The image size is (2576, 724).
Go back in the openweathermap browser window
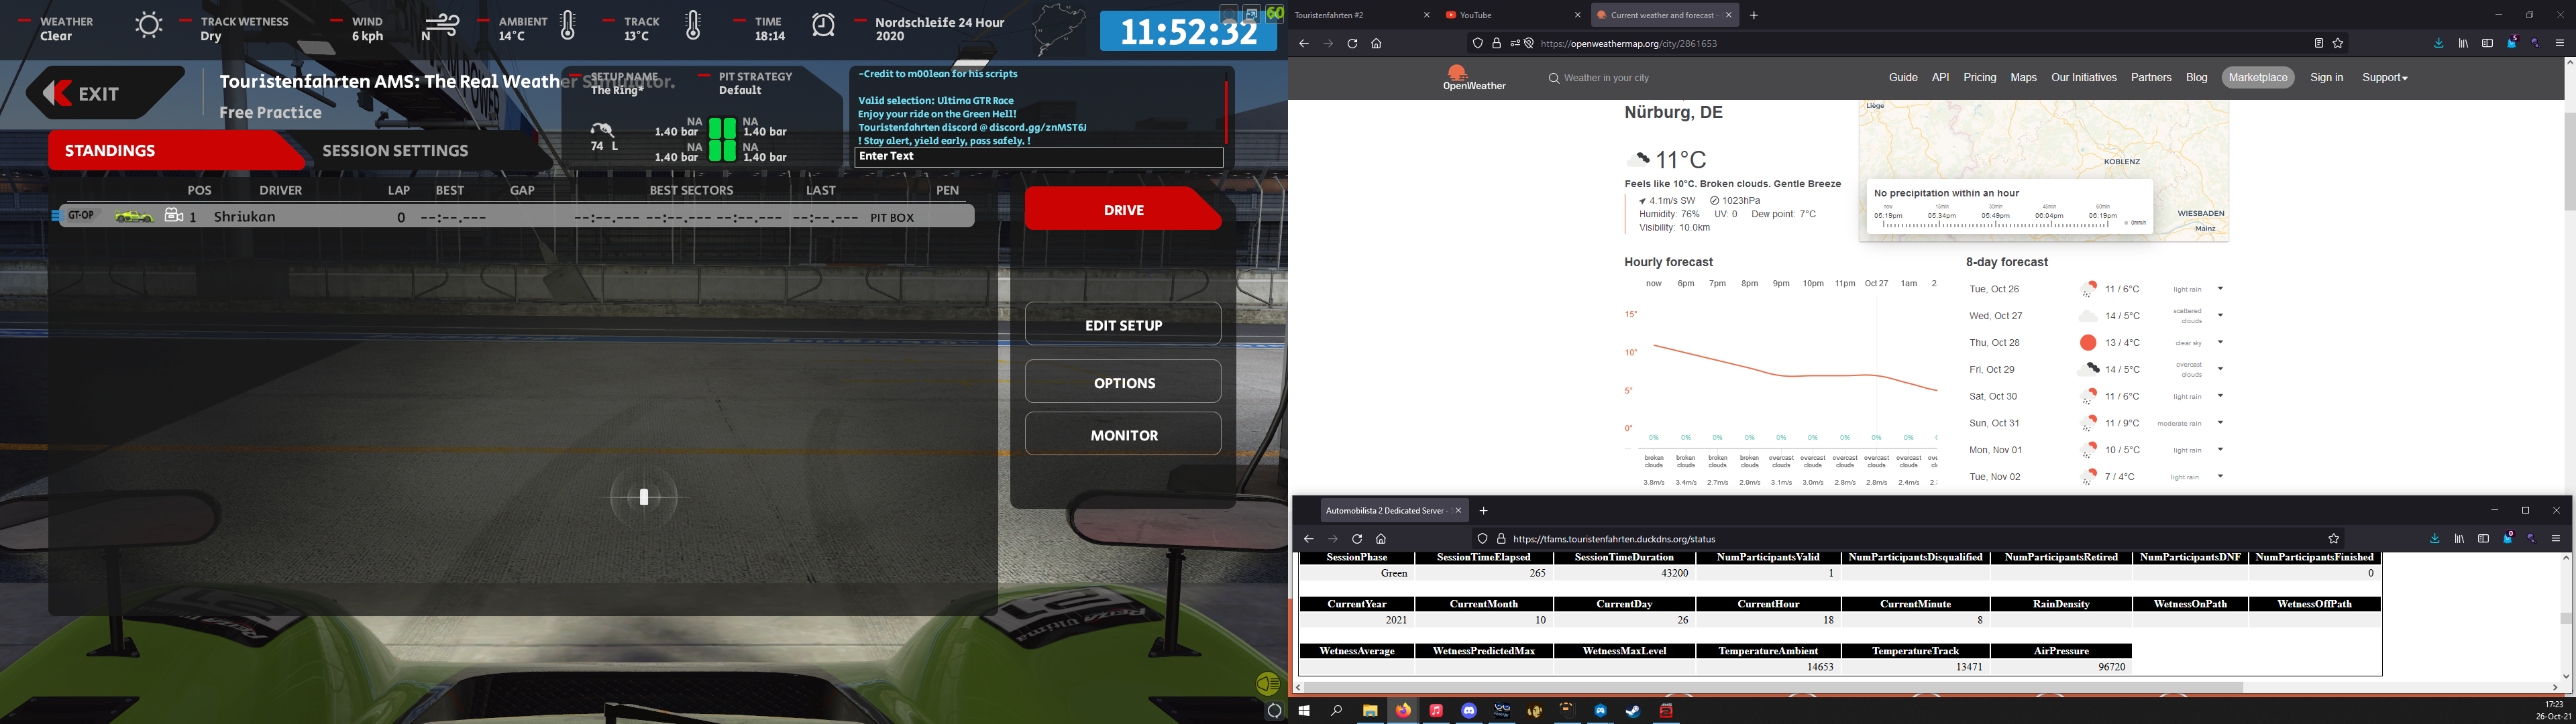tap(1304, 44)
